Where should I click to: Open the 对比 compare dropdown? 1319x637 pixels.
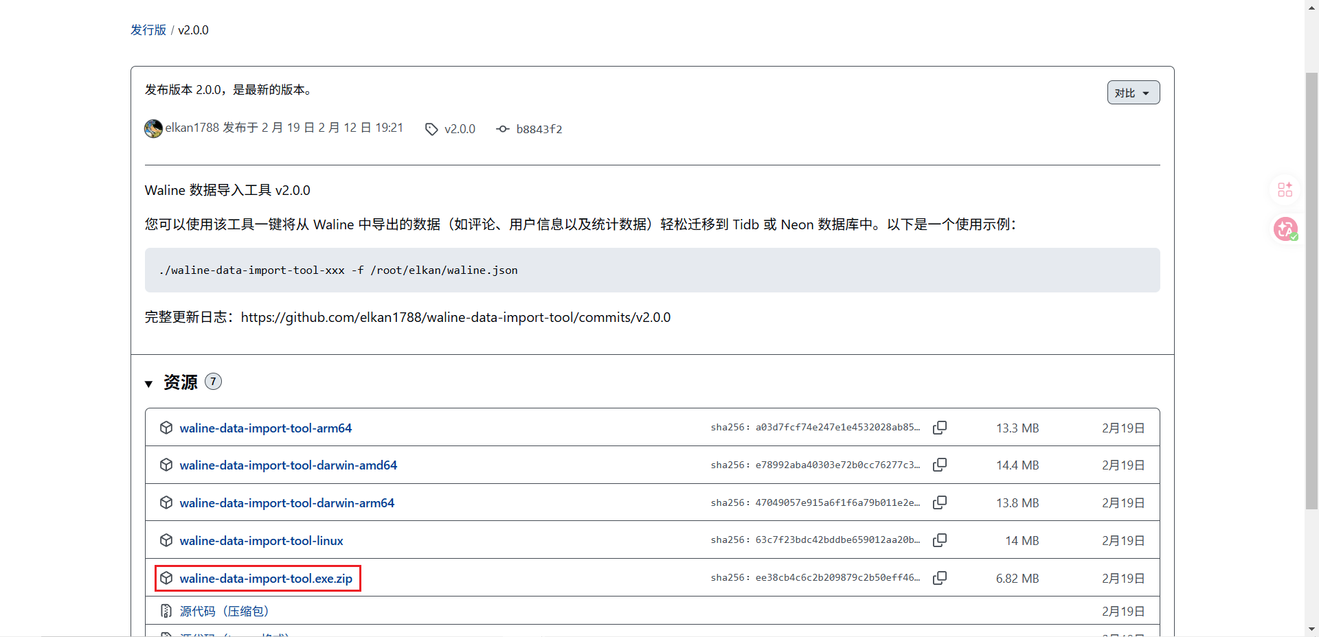1134,93
